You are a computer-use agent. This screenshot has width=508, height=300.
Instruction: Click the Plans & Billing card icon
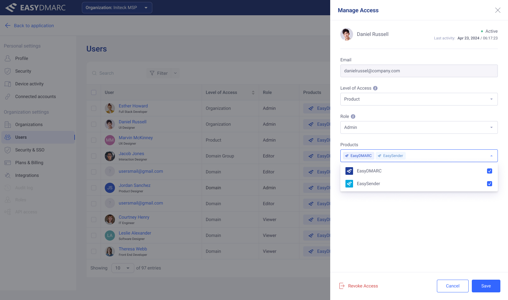[8, 163]
